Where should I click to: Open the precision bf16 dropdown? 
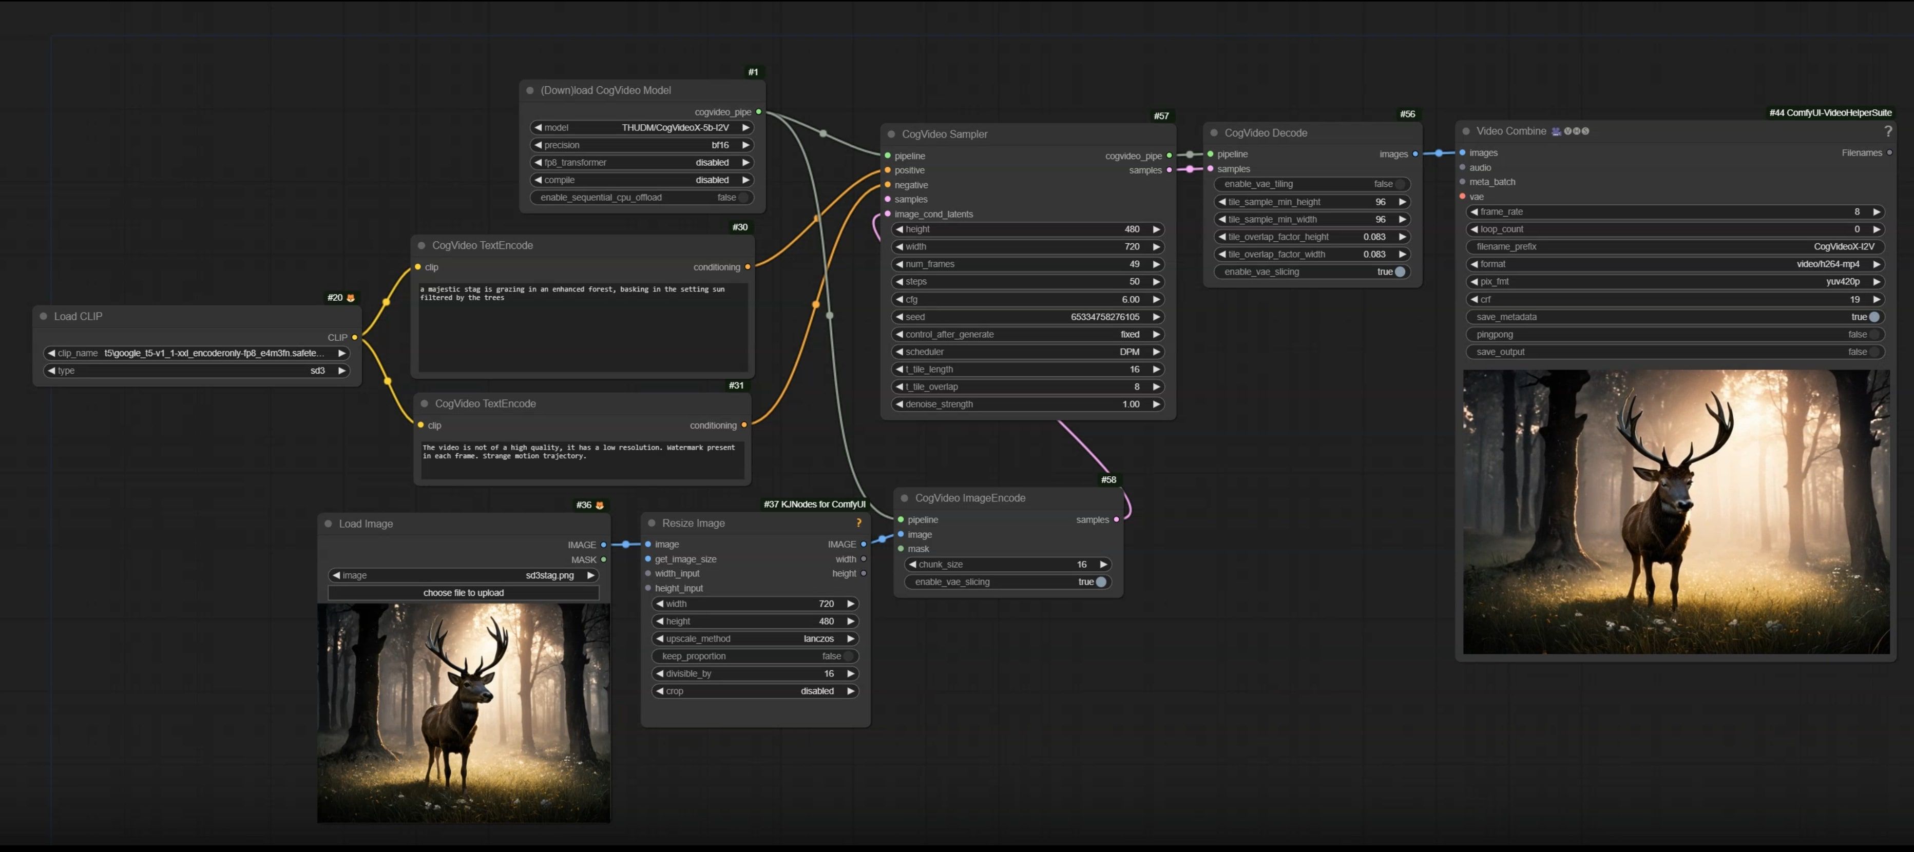[x=642, y=146]
